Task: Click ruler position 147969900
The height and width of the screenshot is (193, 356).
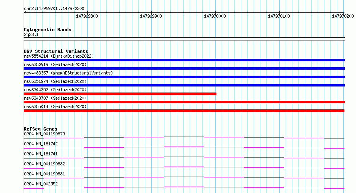Action: point(151,16)
